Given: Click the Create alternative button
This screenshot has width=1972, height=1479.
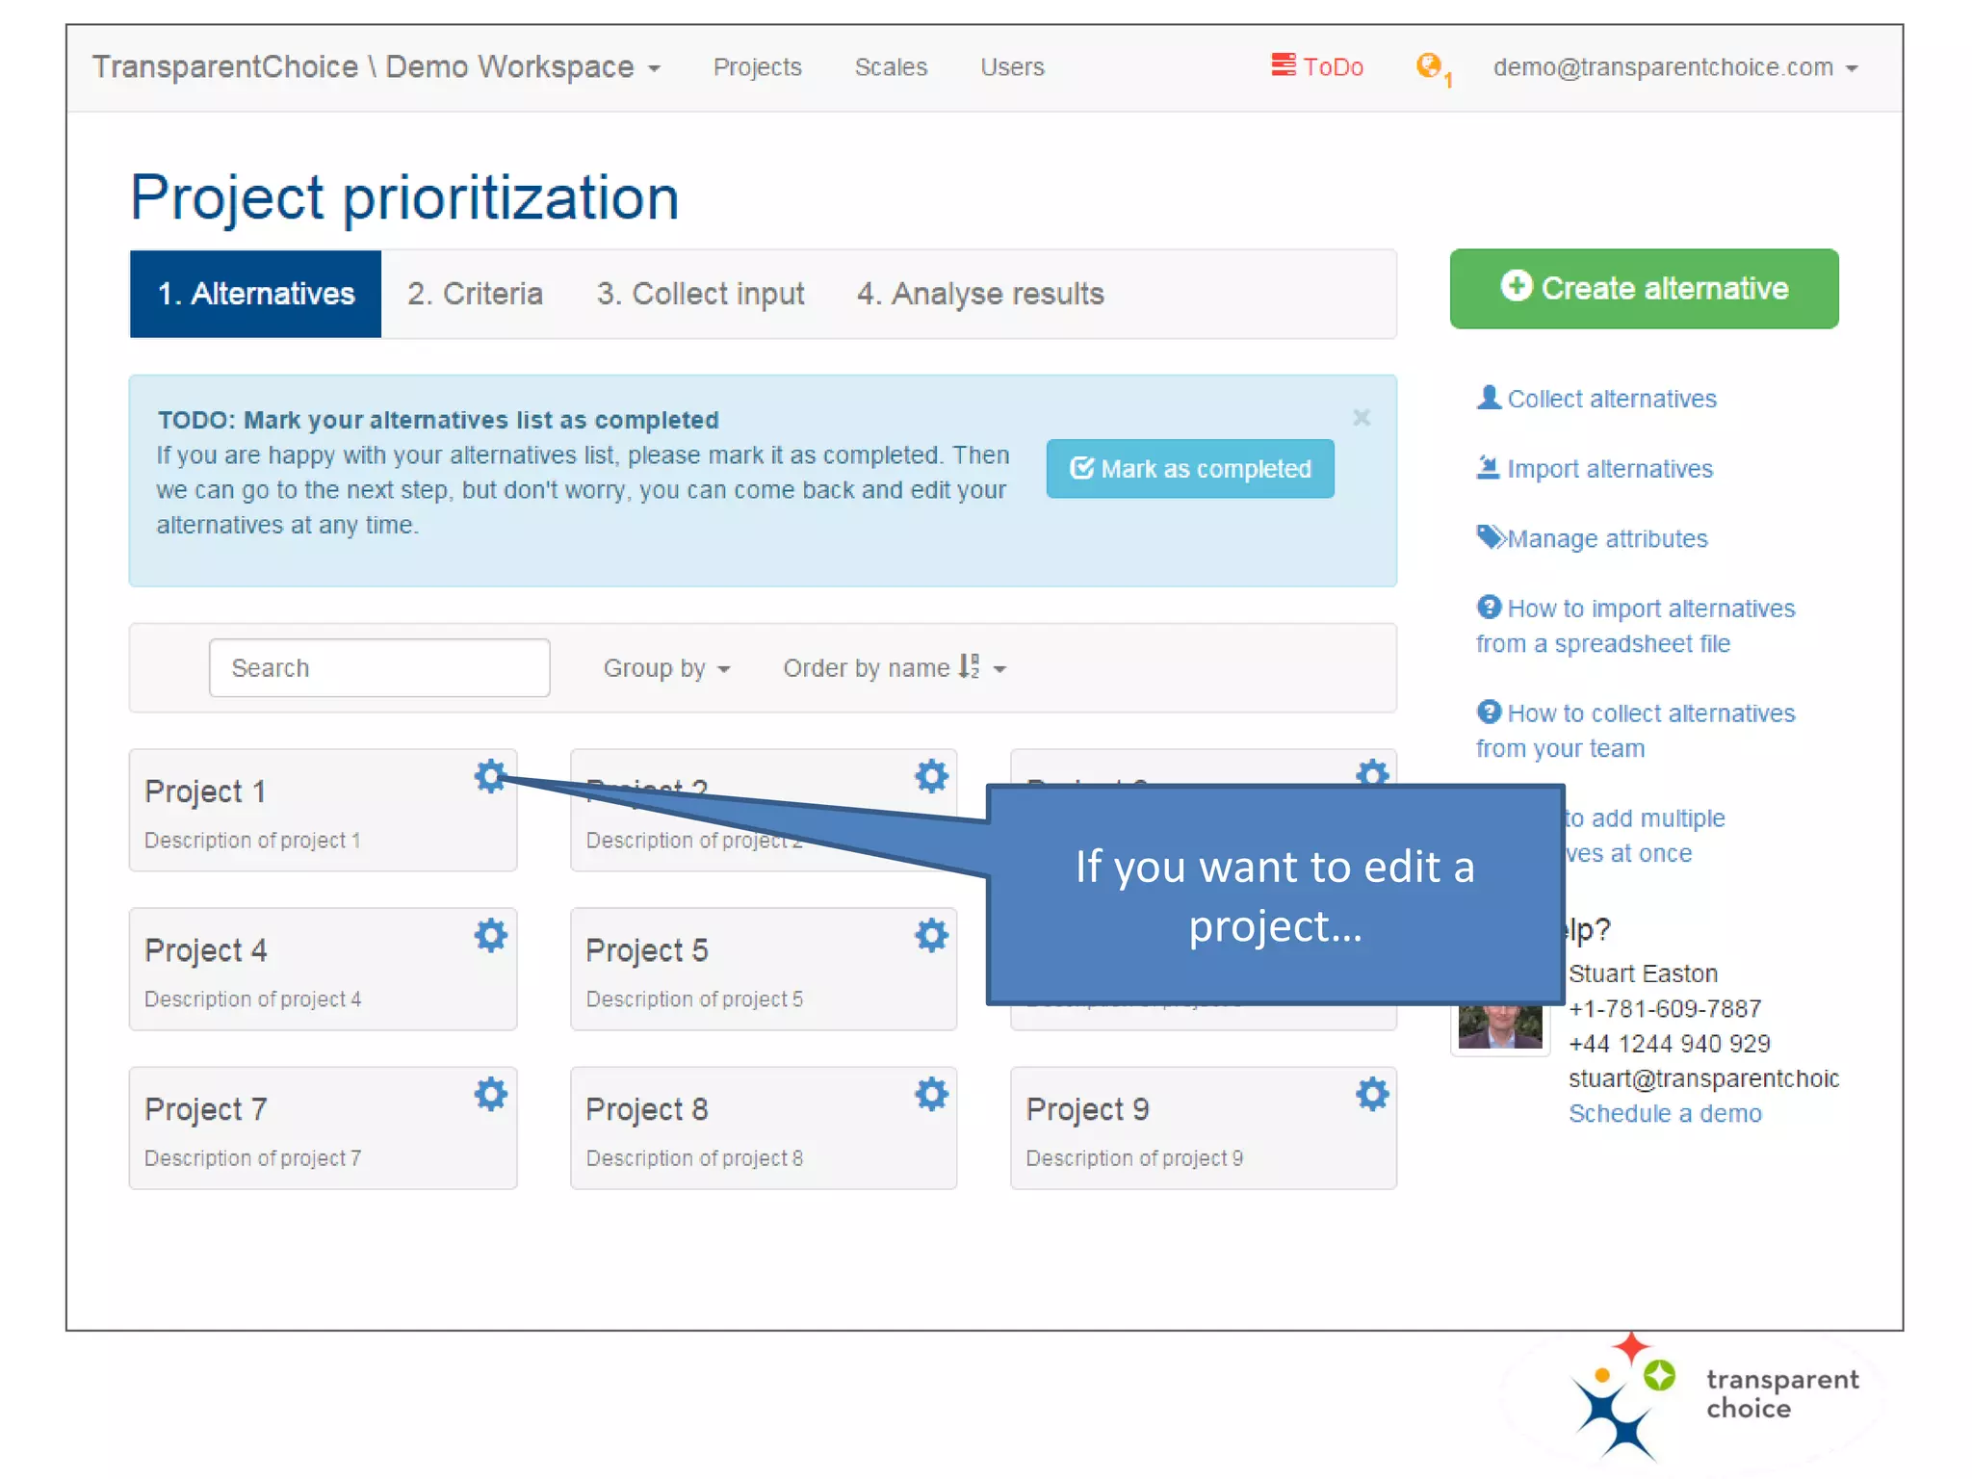Looking at the screenshot, I should pos(1644,289).
